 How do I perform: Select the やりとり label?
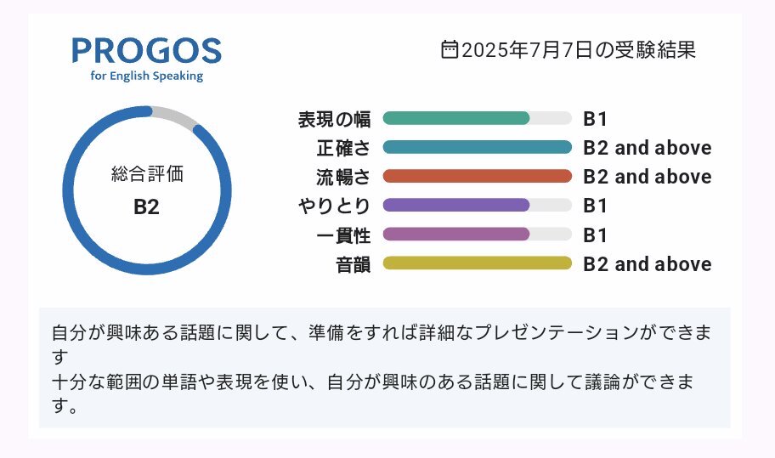tap(334, 206)
